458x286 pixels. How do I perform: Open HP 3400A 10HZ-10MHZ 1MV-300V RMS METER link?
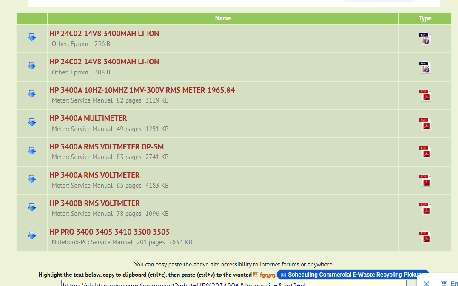142,90
